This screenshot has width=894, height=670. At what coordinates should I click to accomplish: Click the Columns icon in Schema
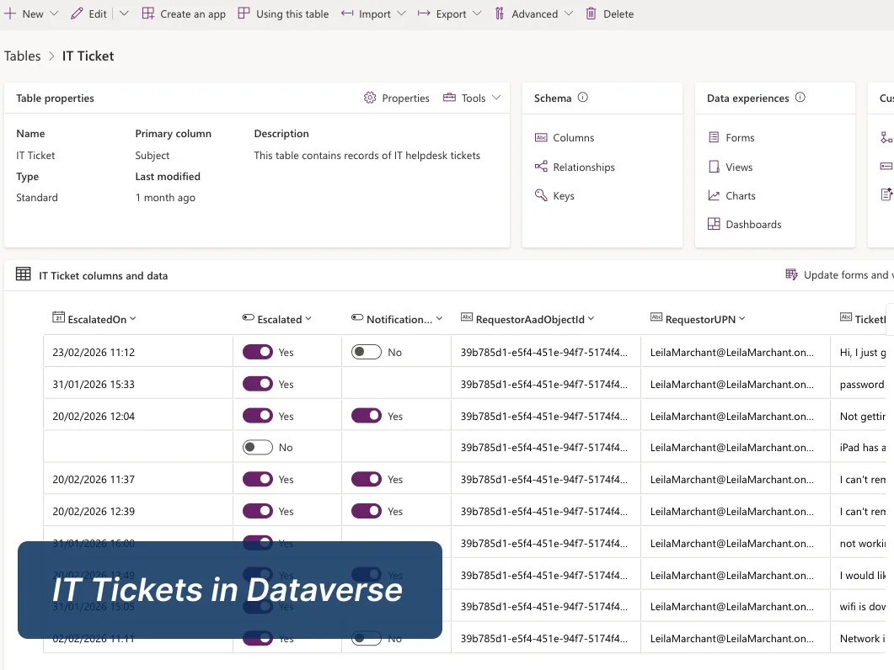(541, 137)
